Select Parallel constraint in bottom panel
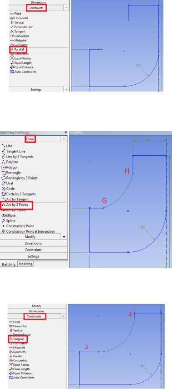Screen dimensions: 172x389 pos(16,356)
